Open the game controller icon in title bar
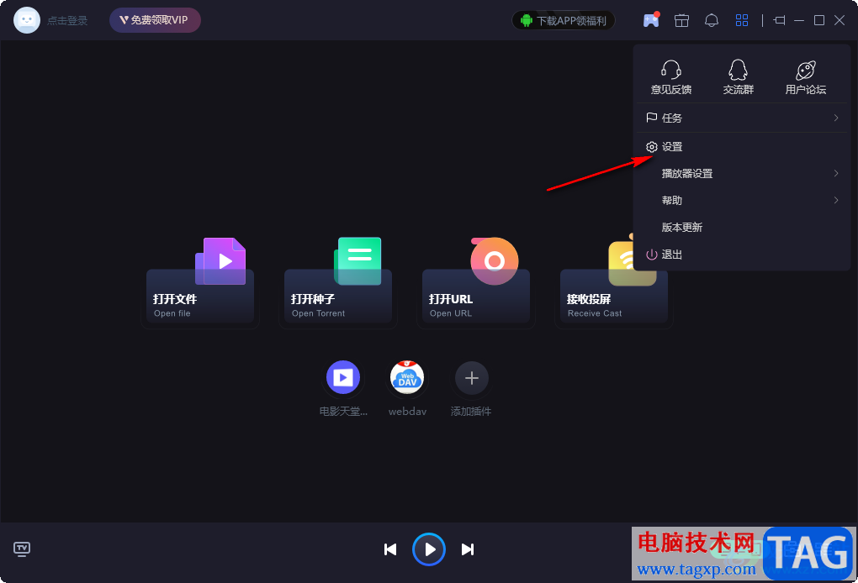858x583 pixels. pyautogui.click(x=650, y=20)
